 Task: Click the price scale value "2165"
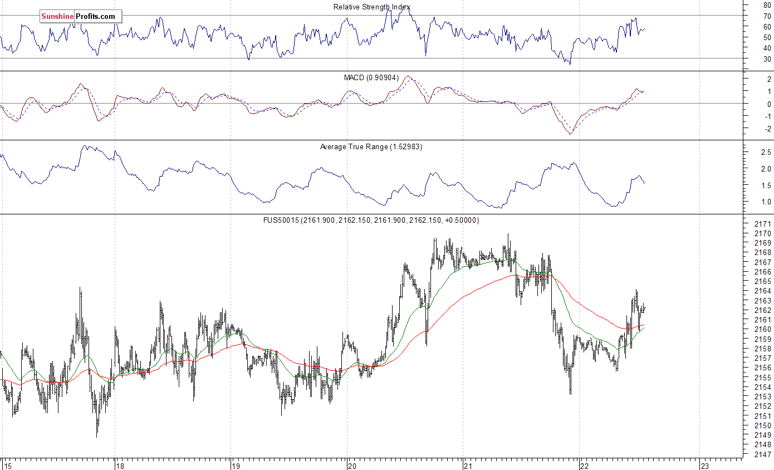coord(764,282)
